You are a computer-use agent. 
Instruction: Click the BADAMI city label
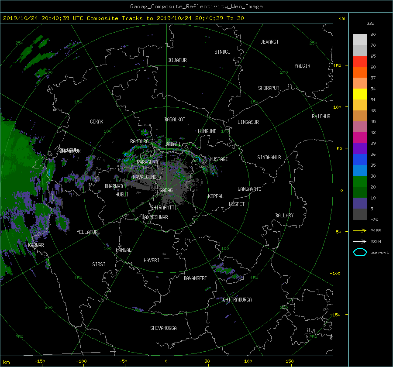[x=173, y=144]
